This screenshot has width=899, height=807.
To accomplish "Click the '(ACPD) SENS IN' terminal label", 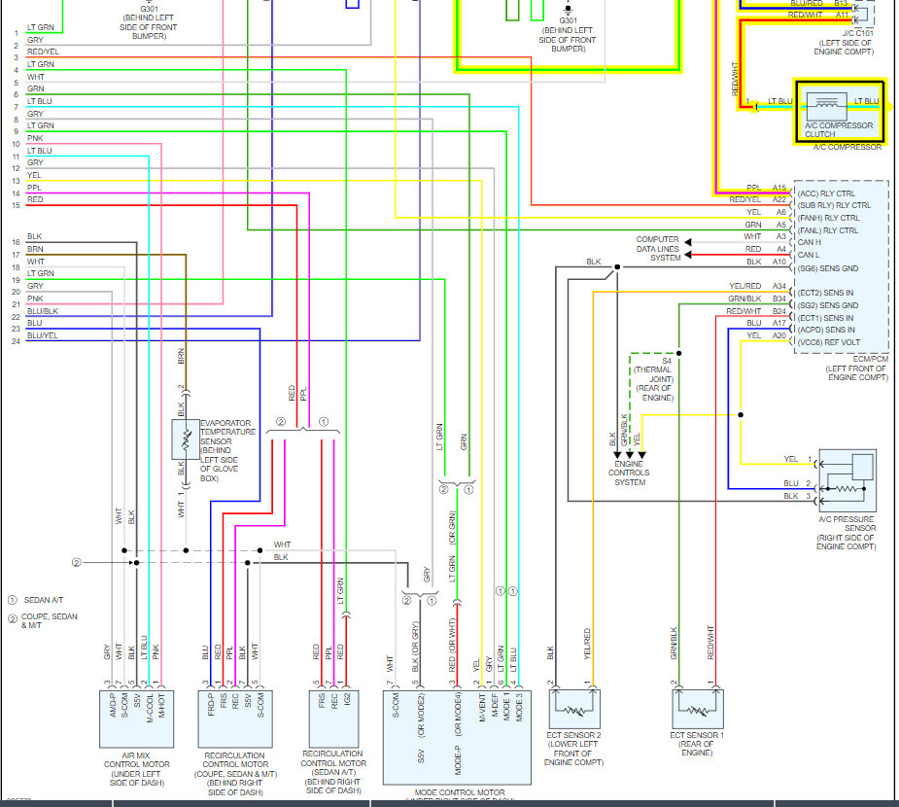I will [825, 330].
